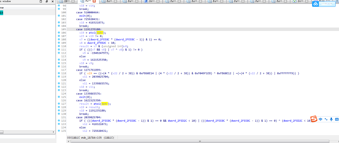Image resolution: width=339 pixels, height=143 pixels.
Task: Undock the left window with restore icon
Action: click(x=47, y=2)
